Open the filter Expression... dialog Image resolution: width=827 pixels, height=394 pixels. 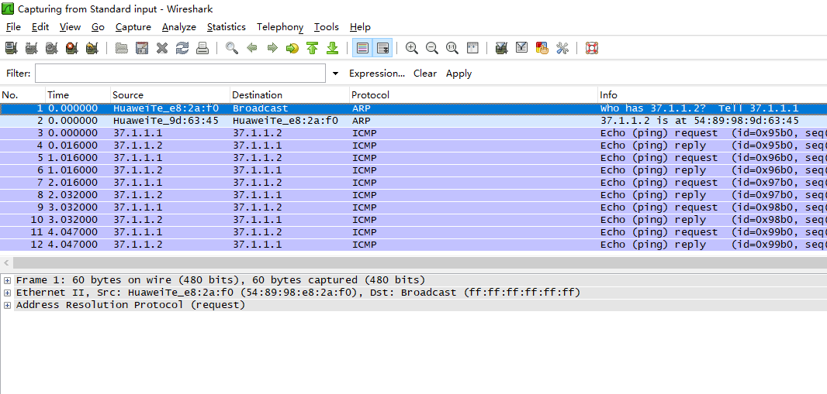pyautogui.click(x=377, y=73)
